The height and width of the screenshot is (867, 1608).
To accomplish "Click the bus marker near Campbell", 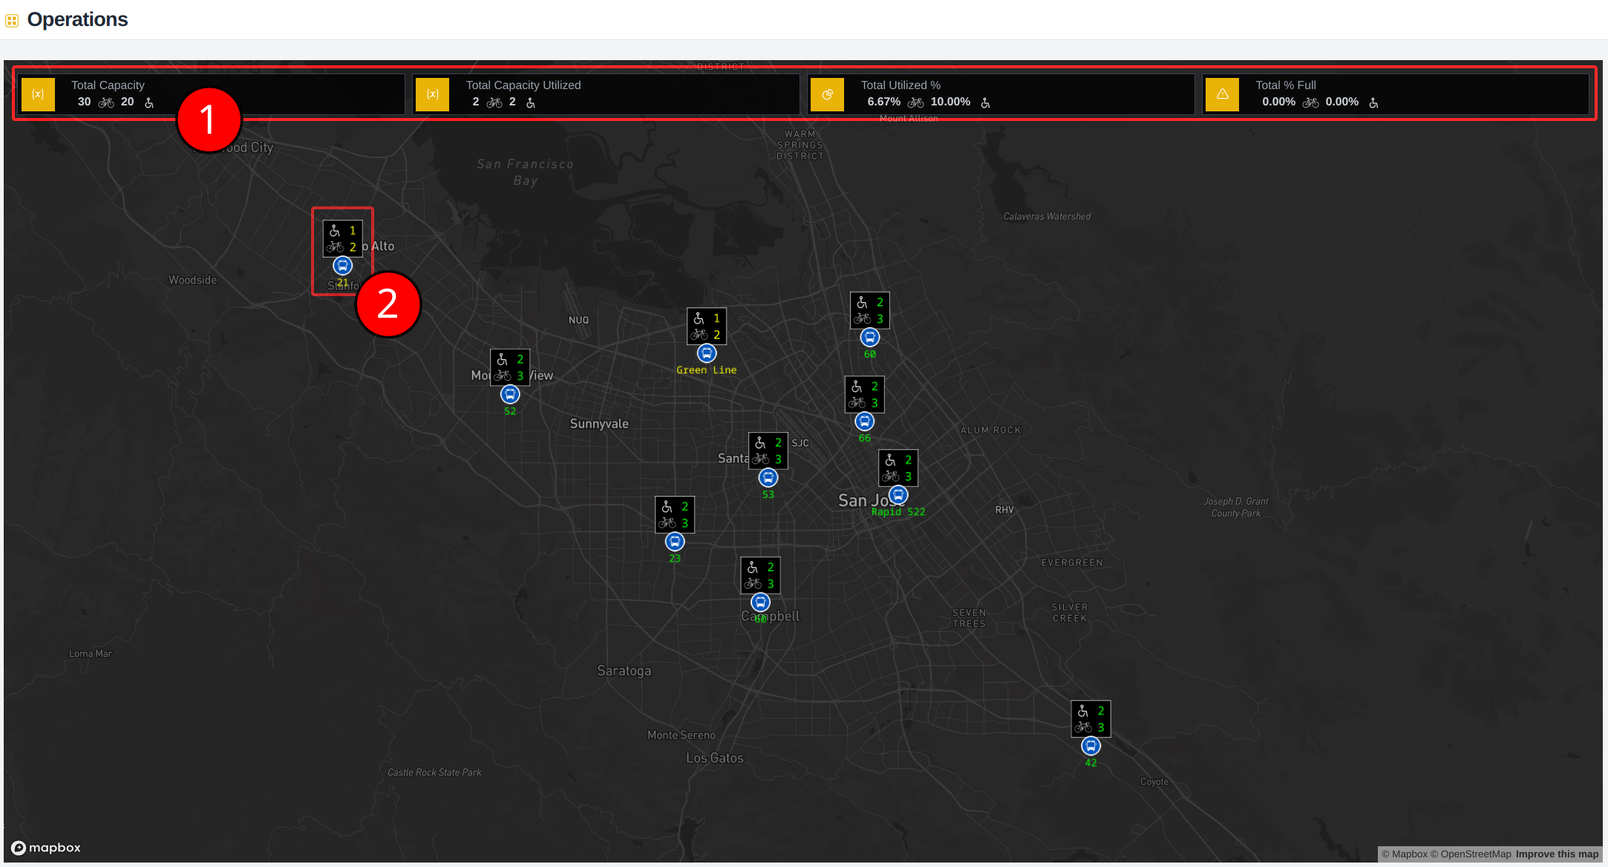I will [x=759, y=602].
